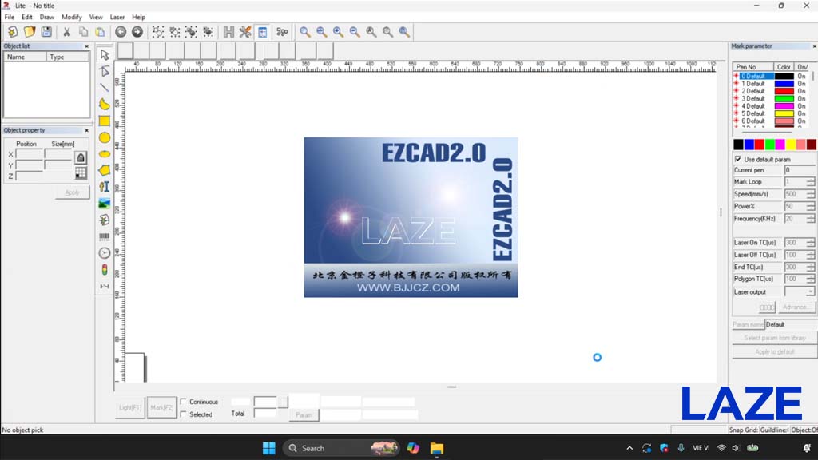The image size is (818, 460).
Task: Click the Mark Loop spinner arrows
Action: pos(810,182)
